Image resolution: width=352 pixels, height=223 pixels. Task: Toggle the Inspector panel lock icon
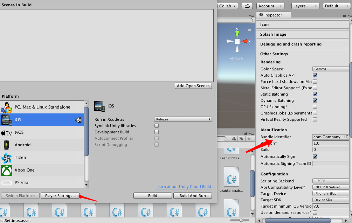click(x=344, y=15)
